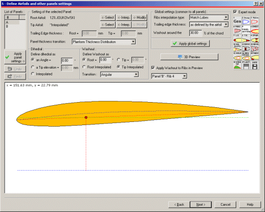Click the Tip Airfoil Interp. button
The image size is (265, 212).
(124, 25)
